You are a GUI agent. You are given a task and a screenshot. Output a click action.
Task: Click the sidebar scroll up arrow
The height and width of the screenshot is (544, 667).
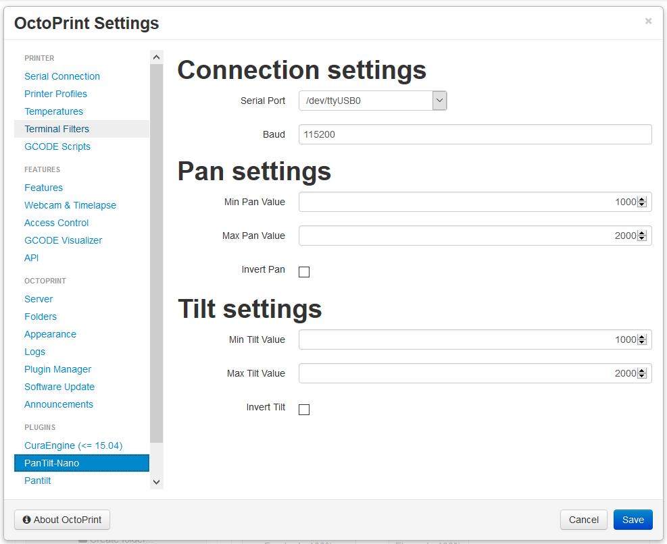tap(157, 57)
